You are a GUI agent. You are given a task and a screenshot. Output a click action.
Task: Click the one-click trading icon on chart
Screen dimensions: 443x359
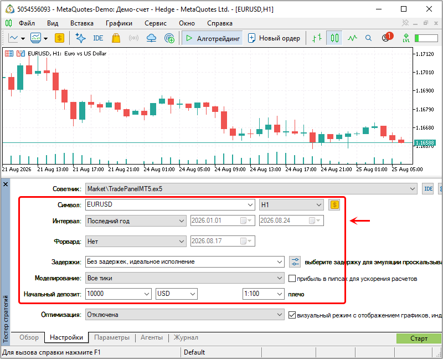click(x=20, y=53)
